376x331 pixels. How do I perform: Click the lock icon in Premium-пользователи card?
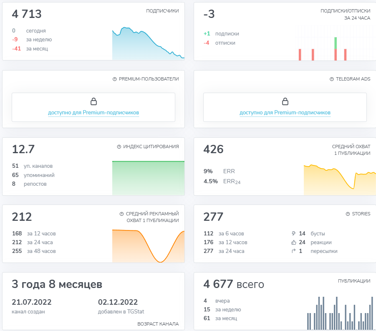click(x=93, y=101)
